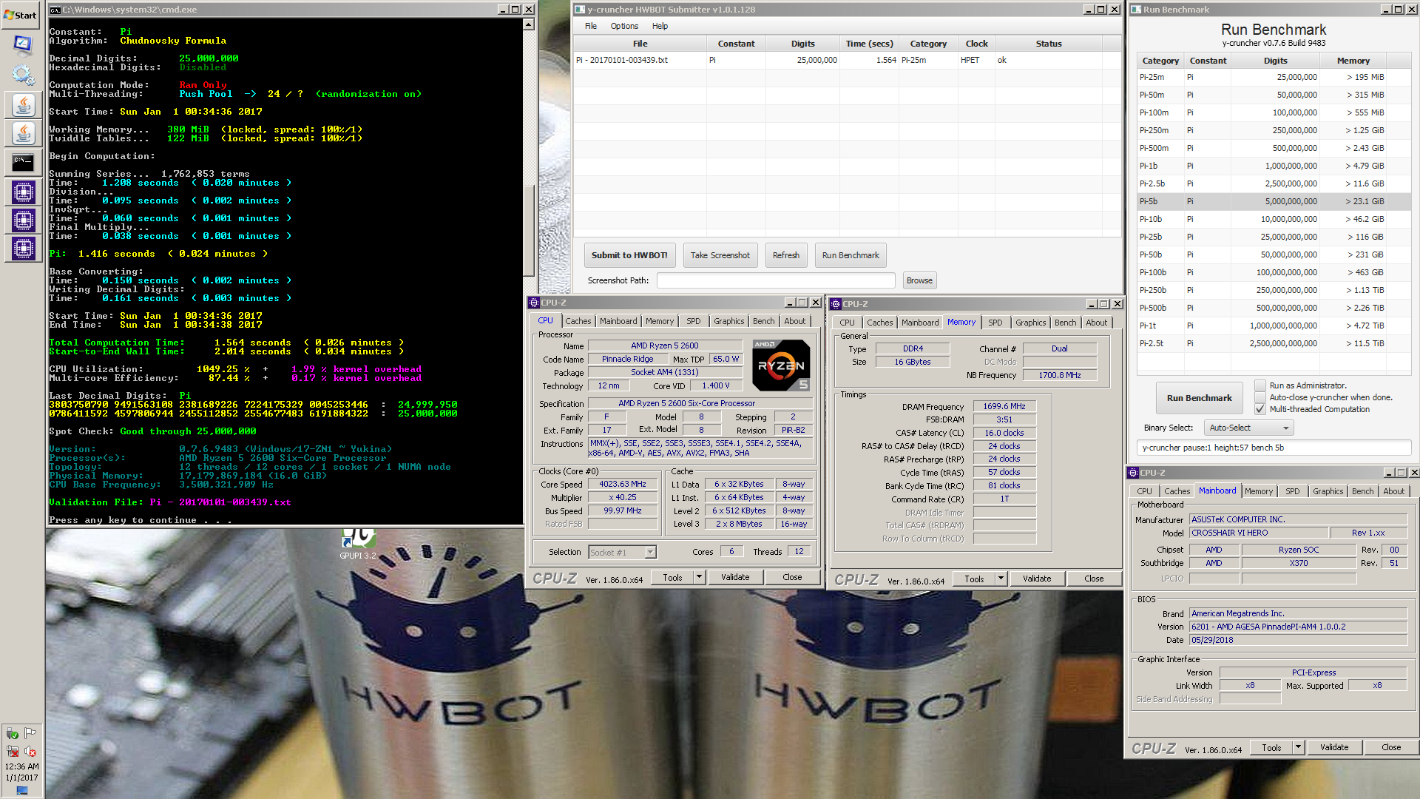Click title icon of CPU-Z CPU window
The image size is (1420, 799).
point(534,303)
